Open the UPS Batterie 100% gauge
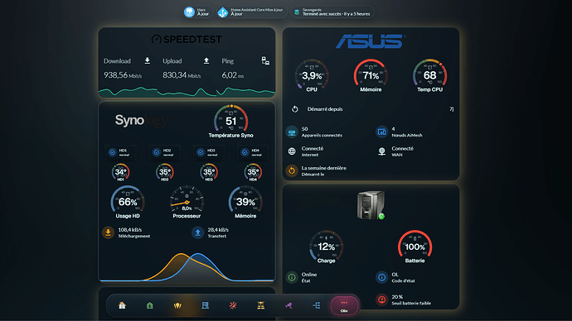 click(414, 247)
